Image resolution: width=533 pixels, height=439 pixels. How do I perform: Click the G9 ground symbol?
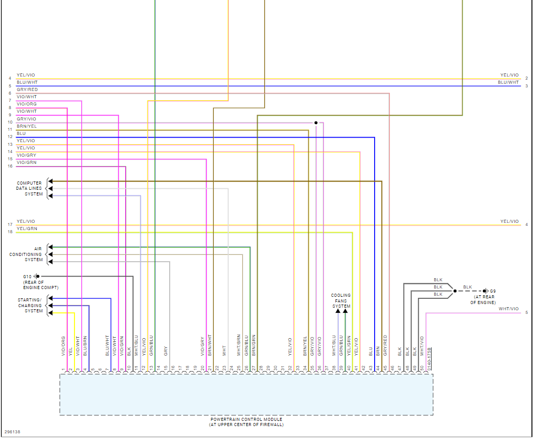(486, 291)
